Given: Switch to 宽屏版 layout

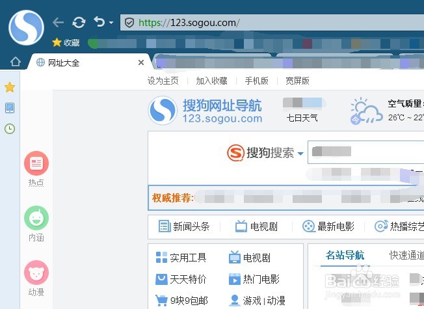Looking at the screenshot, I should pyautogui.click(x=297, y=81).
